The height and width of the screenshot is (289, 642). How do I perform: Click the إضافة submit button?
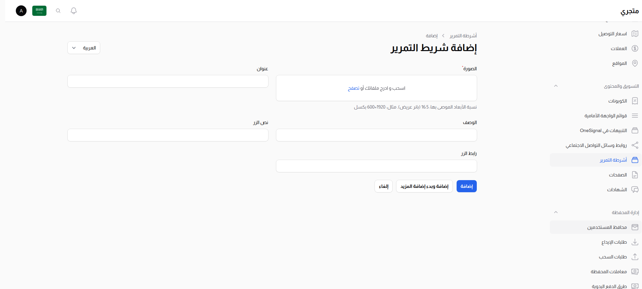coord(466,186)
